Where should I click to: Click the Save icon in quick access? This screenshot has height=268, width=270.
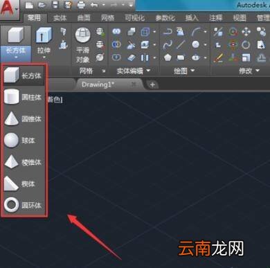tap(55, 5)
